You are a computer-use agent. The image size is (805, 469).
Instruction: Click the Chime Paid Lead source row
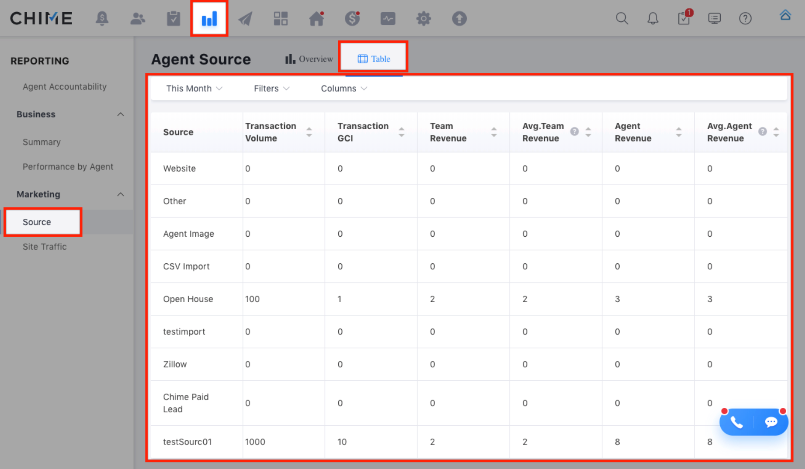point(469,403)
